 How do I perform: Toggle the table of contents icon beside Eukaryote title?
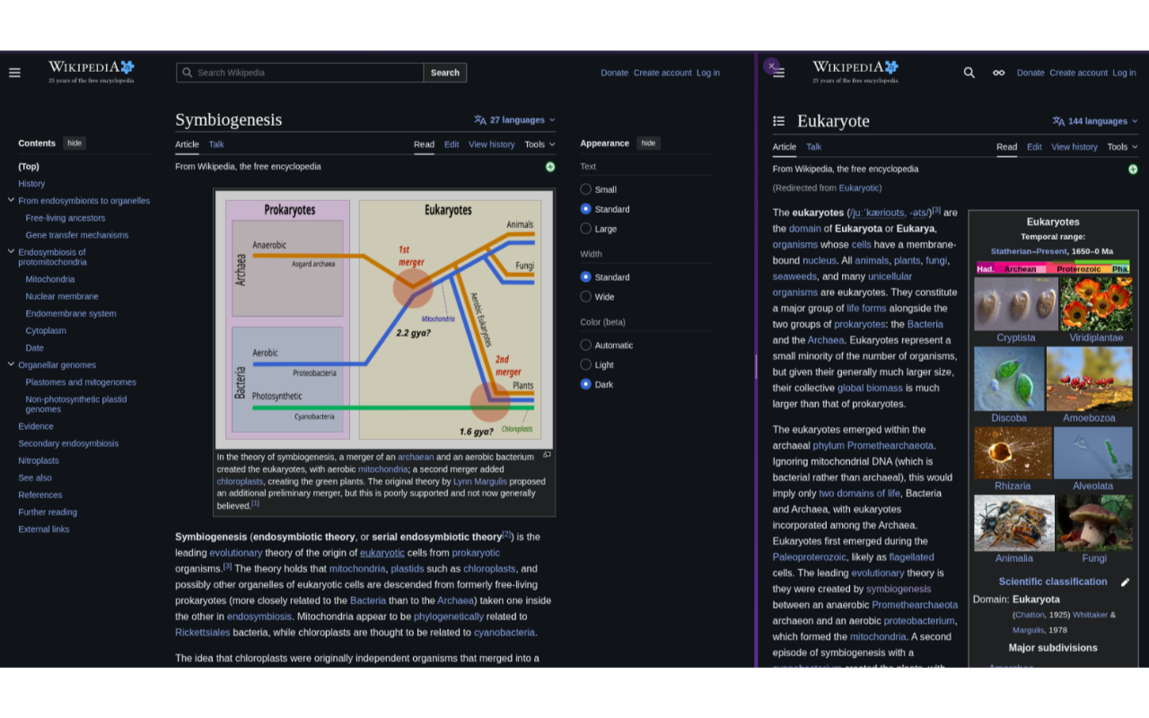coord(779,120)
